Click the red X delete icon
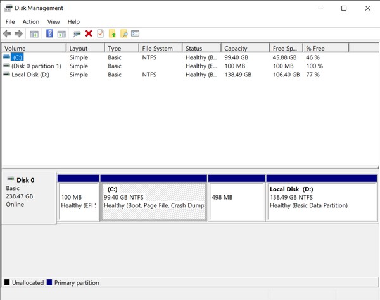The image size is (380, 300). (x=89, y=33)
